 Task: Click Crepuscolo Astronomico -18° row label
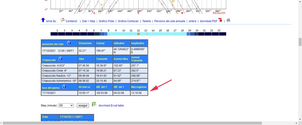59,81
